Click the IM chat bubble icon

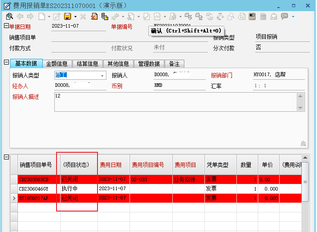284,16
